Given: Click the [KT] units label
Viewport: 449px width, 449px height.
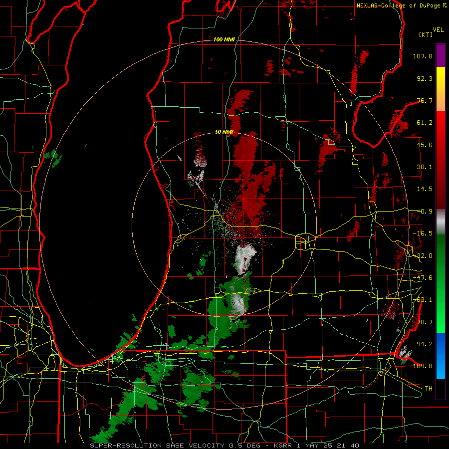Looking at the screenshot, I should (x=426, y=34).
